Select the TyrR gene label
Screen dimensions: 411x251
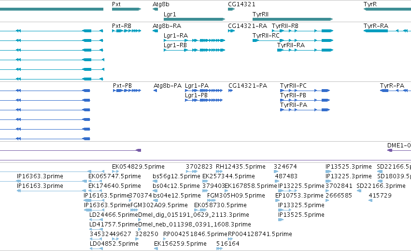(370, 4)
